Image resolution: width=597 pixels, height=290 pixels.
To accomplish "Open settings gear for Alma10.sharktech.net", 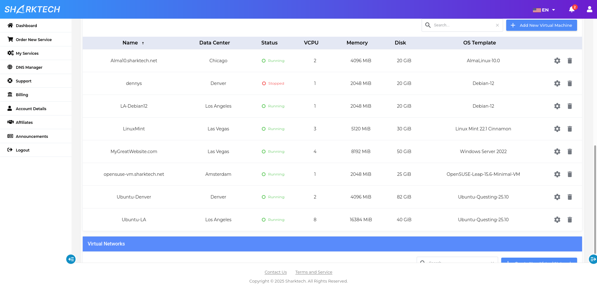I will pyautogui.click(x=557, y=61).
